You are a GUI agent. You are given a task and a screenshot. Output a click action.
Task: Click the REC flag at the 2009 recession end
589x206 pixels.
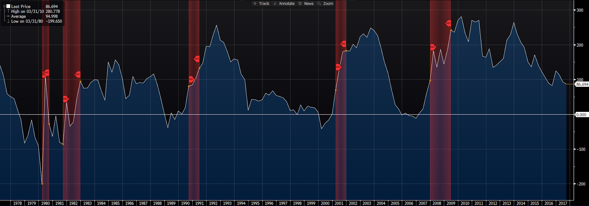coord(448,23)
